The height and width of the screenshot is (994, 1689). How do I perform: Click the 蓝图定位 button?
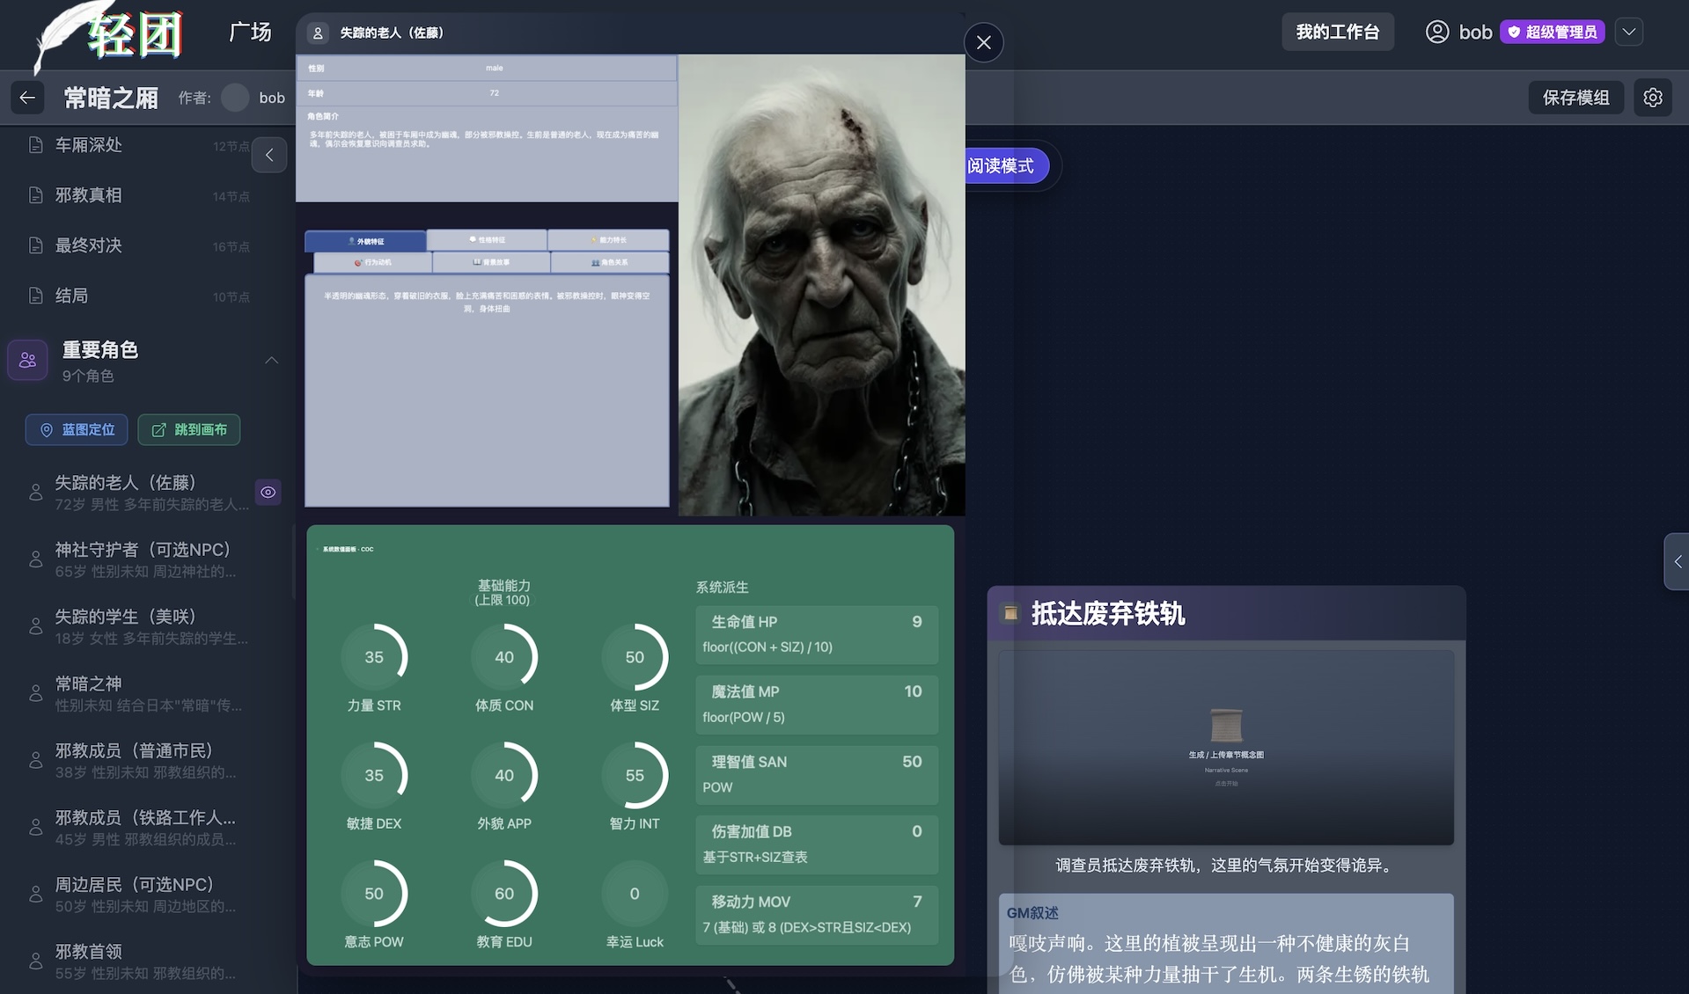coord(77,429)
